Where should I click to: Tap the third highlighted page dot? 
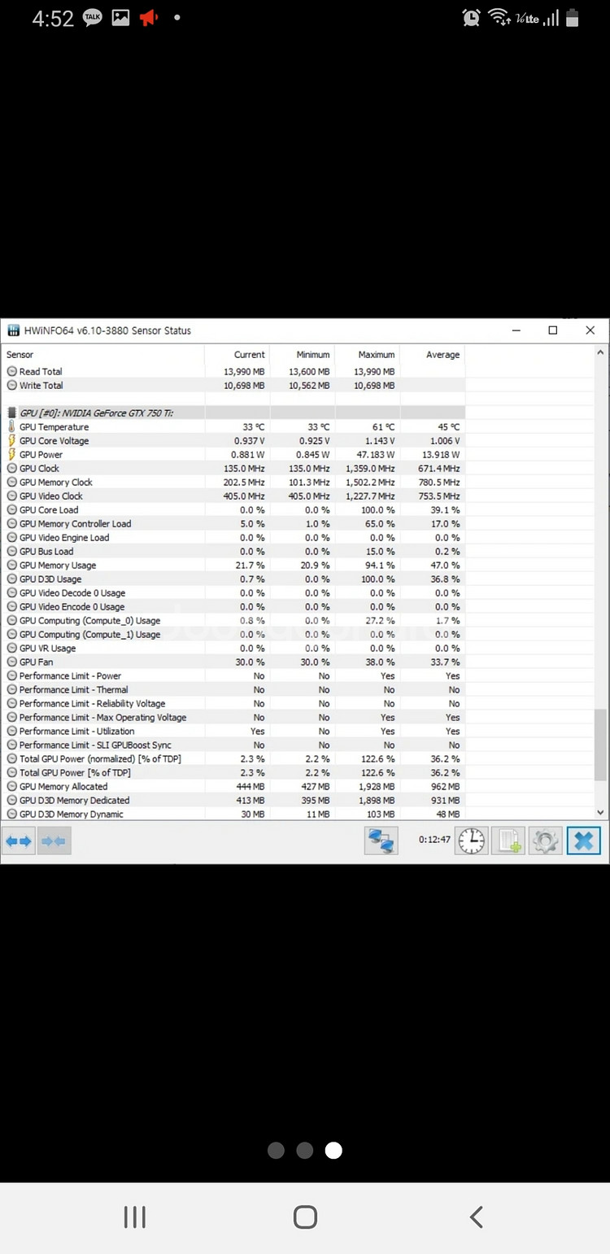[x=333, y=1150]
